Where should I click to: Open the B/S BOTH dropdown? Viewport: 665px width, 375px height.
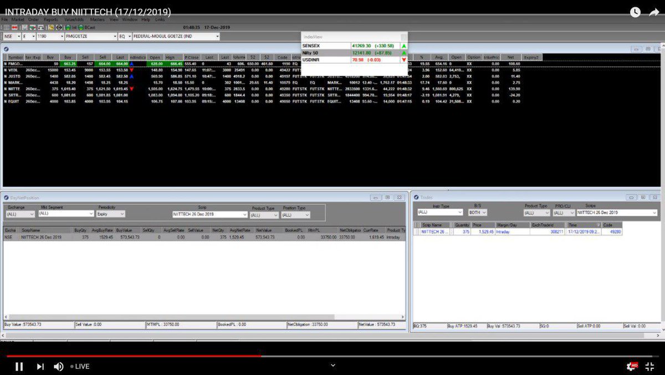tap(477, 212)
